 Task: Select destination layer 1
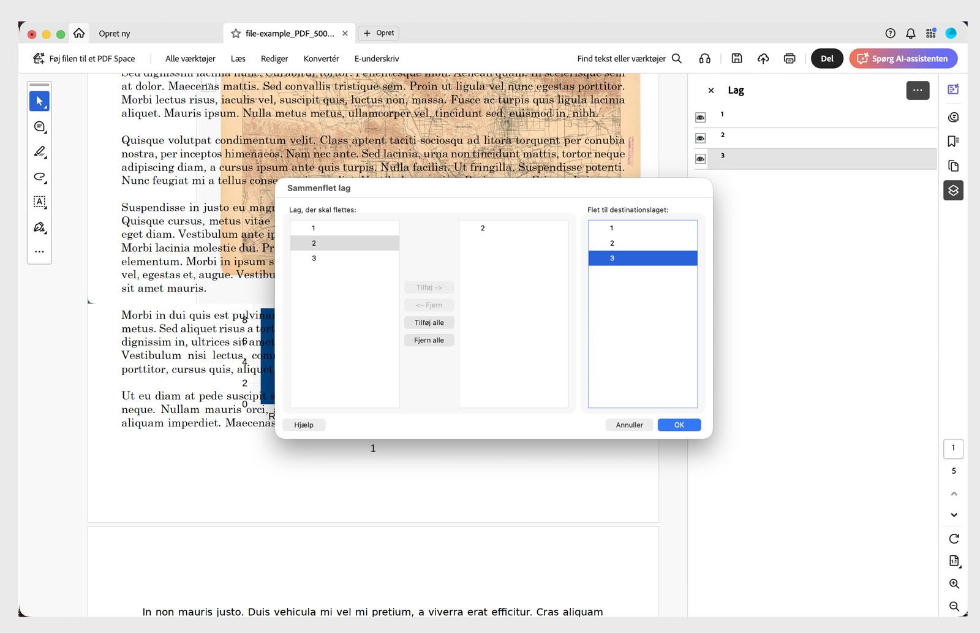(643, 228)
